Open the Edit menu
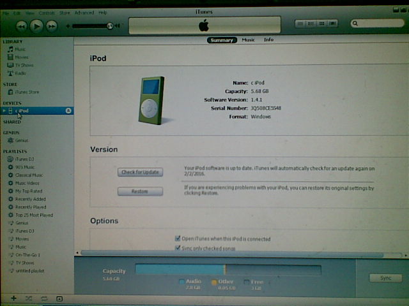409x306 pixels. 17,13
